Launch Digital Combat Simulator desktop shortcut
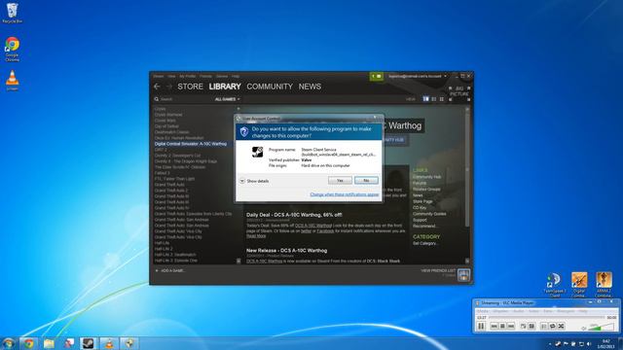Image resolution: width=623 pixels, height=350 pixels. click(579, 285)
